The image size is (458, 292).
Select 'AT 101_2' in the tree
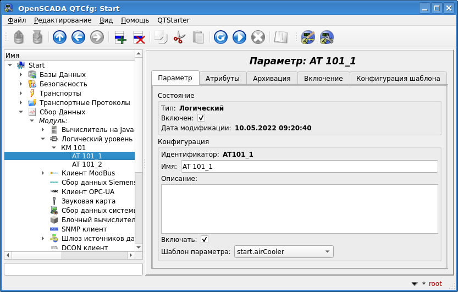click(x=87, y=164)
